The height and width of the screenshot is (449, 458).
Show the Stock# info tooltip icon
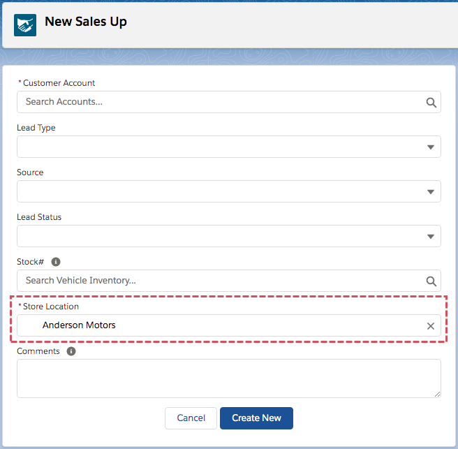click(56, 262)
